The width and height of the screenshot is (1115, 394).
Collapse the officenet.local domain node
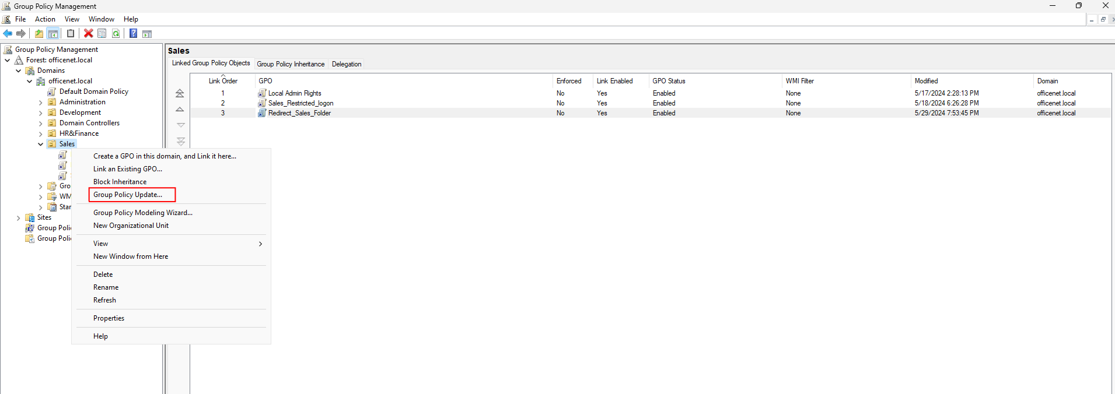click(30, 81)
